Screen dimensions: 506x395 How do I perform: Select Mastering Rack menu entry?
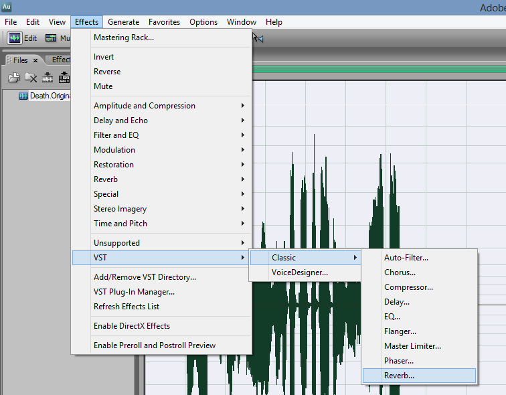(161, 37)
